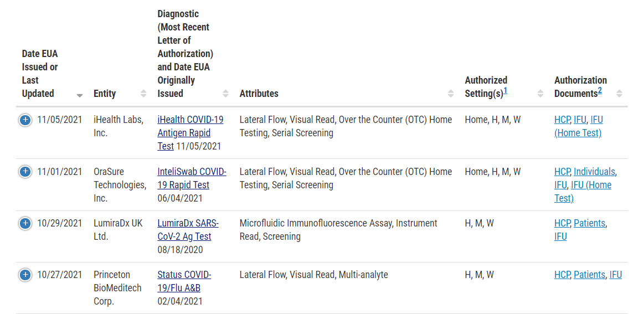Sort by Authorization Documents column
Viewport: 644px width, 314px height.
[x=619, y=94]
